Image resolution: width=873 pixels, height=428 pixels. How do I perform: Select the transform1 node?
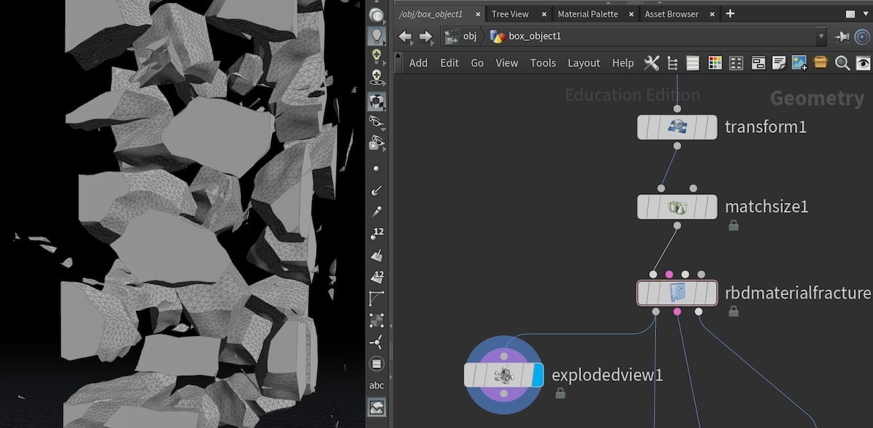coord(677,127)
